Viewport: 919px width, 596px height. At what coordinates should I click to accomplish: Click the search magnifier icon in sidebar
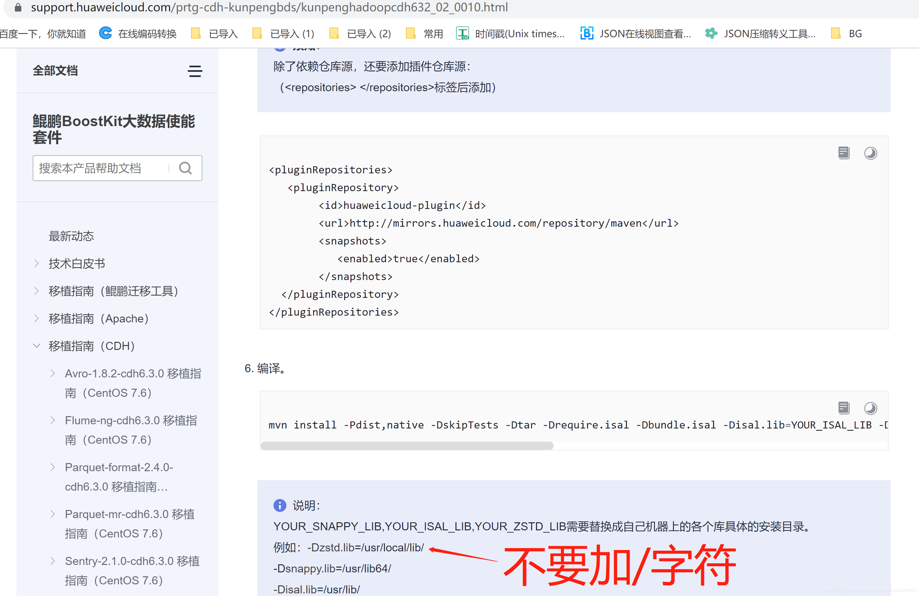[185, 168]
